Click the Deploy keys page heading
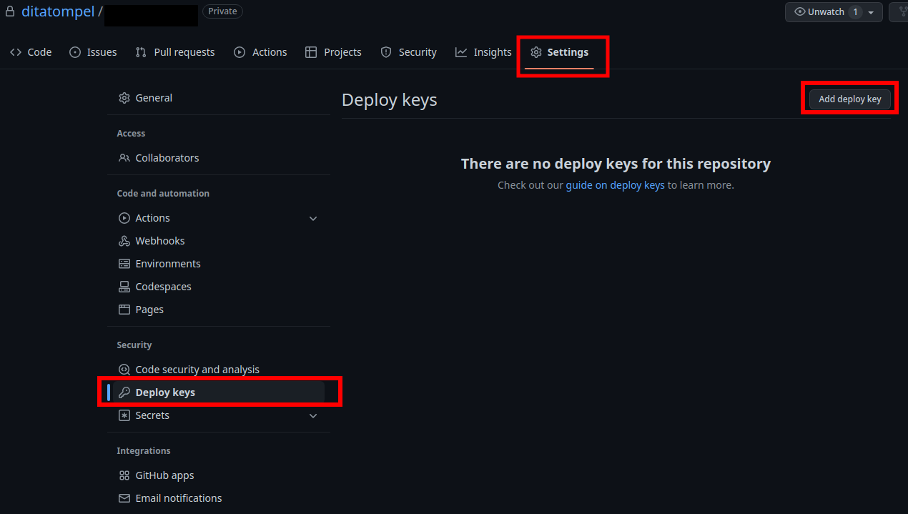This screenshot has height=514, width=908. click(x=390, y=100)
